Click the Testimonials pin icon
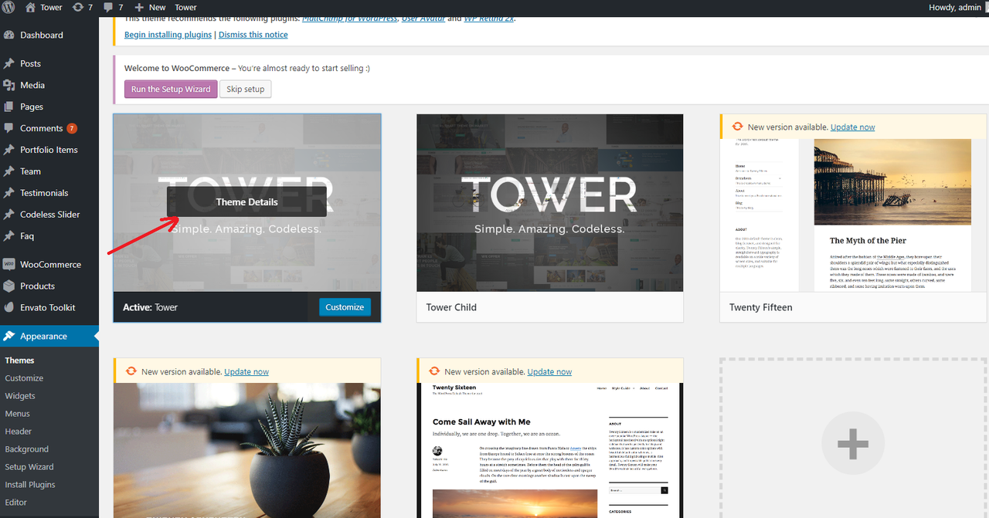Screen dimensions: 989x518 (9, 193)
